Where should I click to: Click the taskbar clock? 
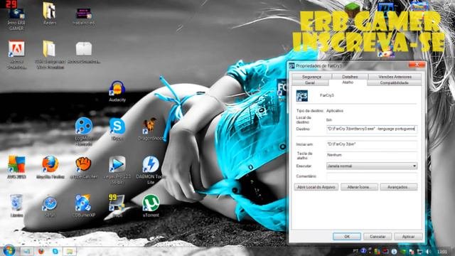pos(442,251)
